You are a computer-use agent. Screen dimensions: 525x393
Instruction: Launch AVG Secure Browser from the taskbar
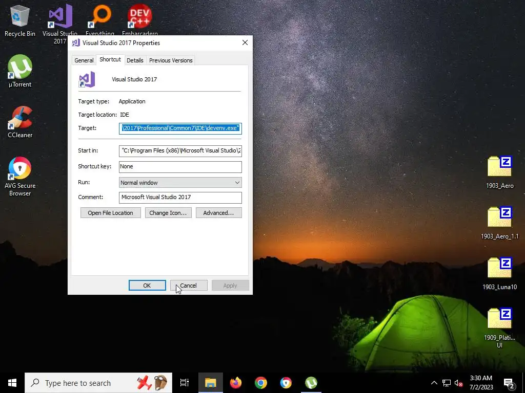pos(286,383)
